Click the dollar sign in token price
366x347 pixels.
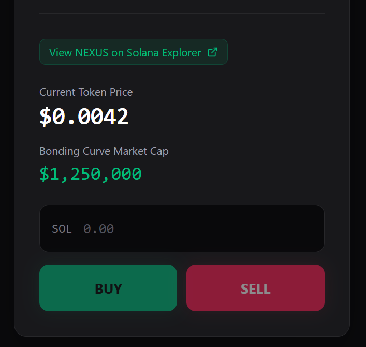pyautogui.click(x=45, y=117)
